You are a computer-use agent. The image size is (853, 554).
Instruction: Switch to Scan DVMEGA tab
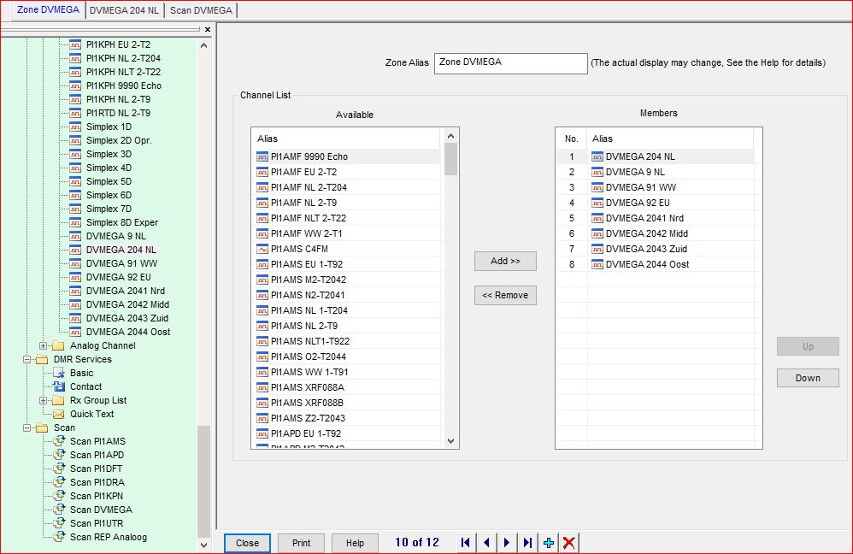tap(201, 10)
